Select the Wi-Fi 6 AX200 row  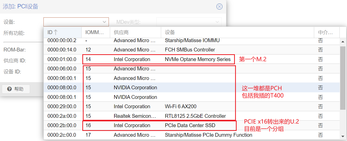coord(192,106)
